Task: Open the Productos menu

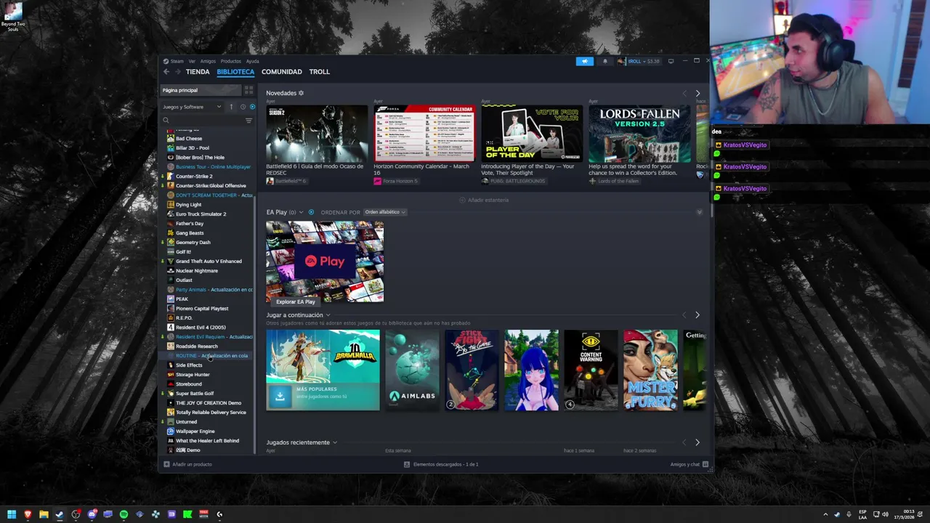Action: pyautogui.click(x=231, y=61)
